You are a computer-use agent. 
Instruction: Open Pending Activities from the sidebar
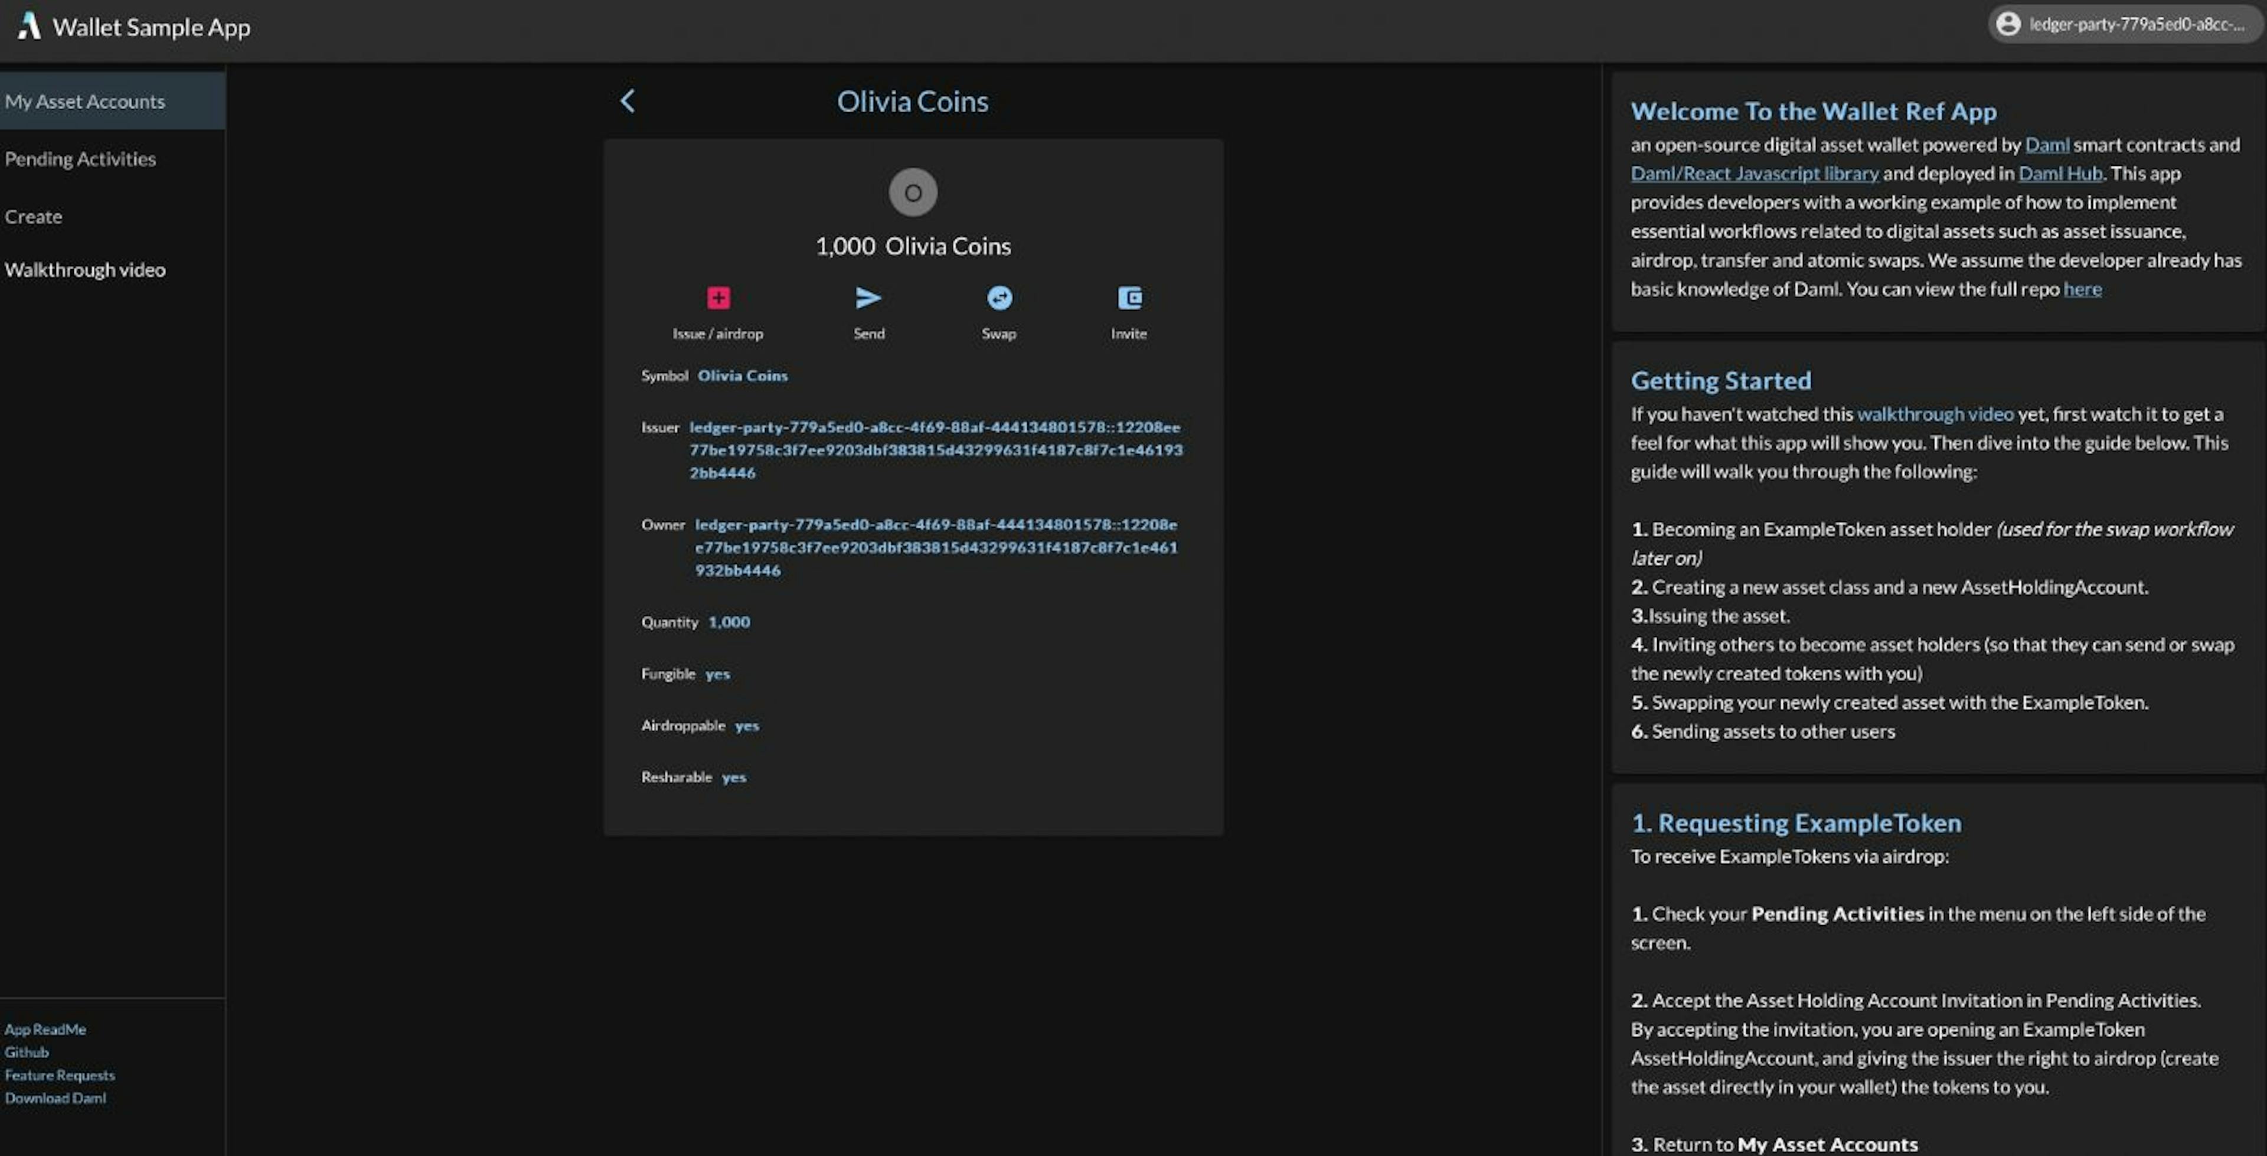coord(81,159)
